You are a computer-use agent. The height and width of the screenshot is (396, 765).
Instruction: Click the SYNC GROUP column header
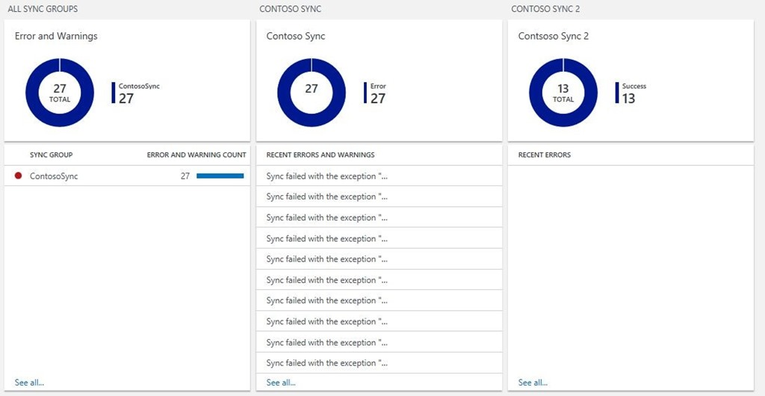click(51, 155)
